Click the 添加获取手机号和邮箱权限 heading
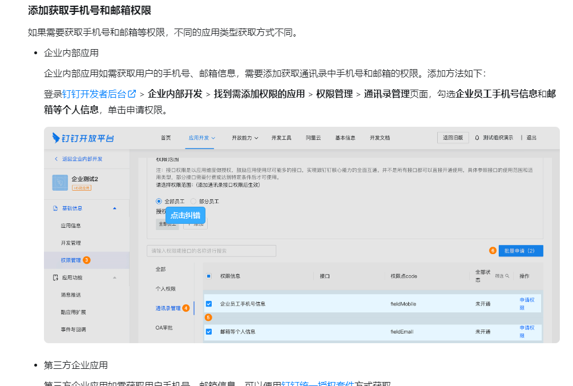The image size is (573, 386). click(90, 10)
